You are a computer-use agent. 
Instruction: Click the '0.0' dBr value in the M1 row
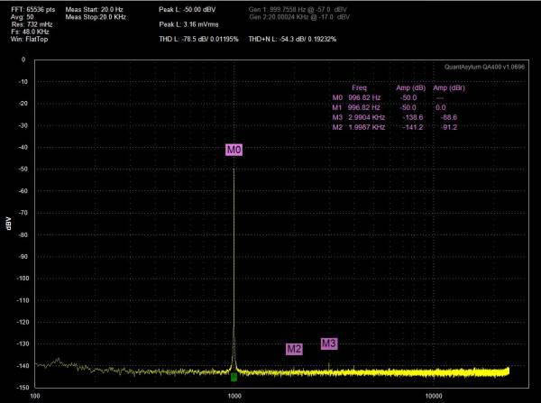(441, 107)
